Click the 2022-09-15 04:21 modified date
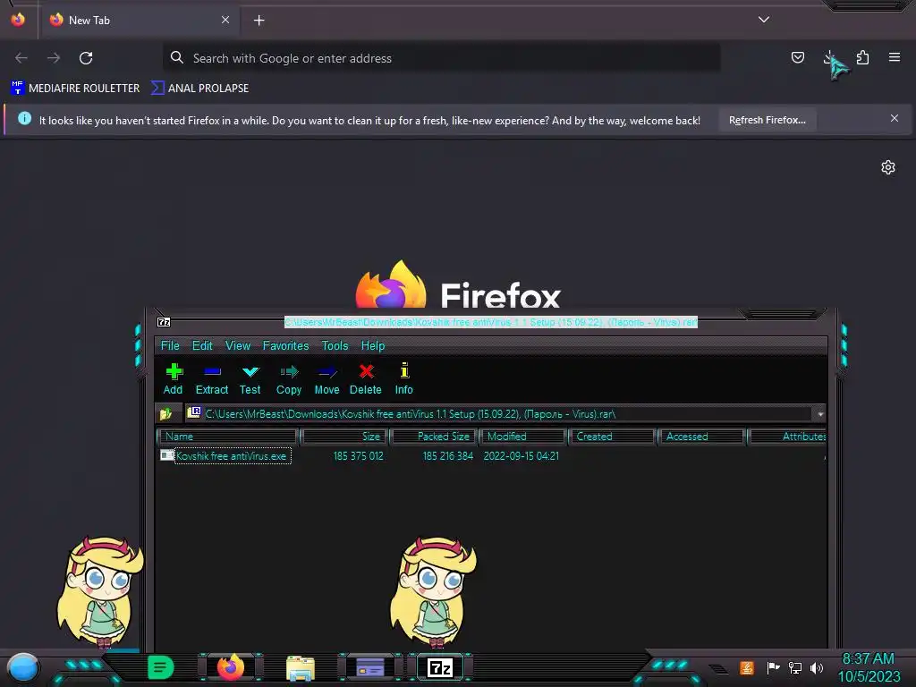 [x=522, y=455]
